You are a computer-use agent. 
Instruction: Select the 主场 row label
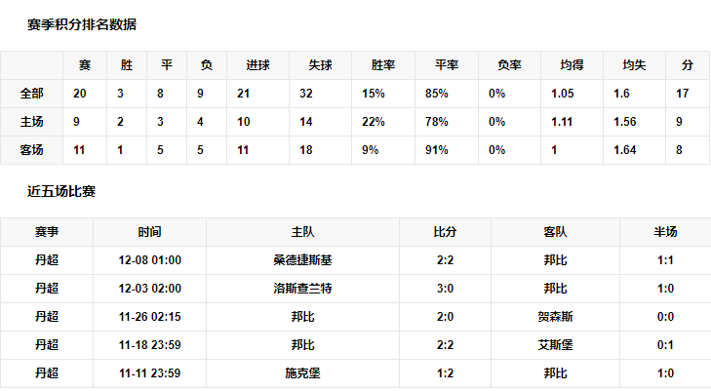pos(32,122)
